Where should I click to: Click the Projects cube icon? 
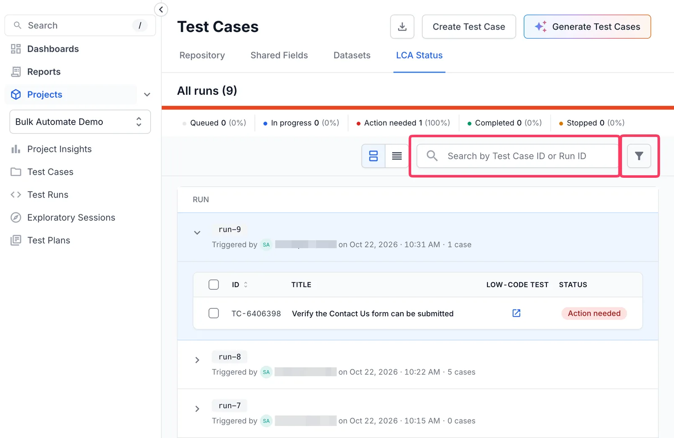16,94
